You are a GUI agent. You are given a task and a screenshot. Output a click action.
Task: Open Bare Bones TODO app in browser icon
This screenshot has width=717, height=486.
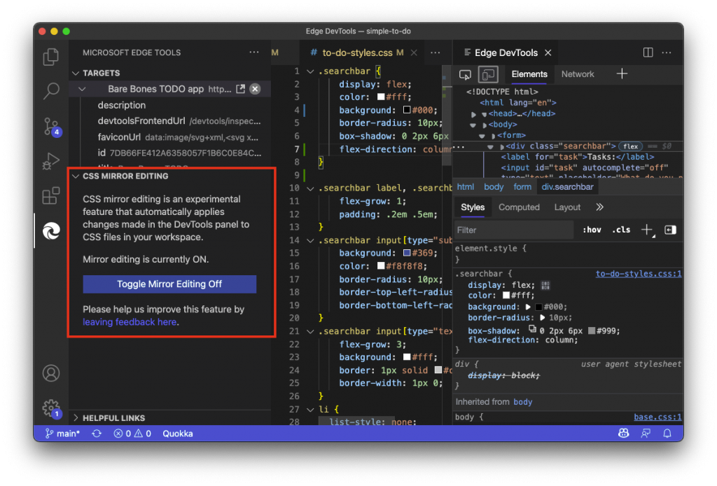click(x=241, y=89)
